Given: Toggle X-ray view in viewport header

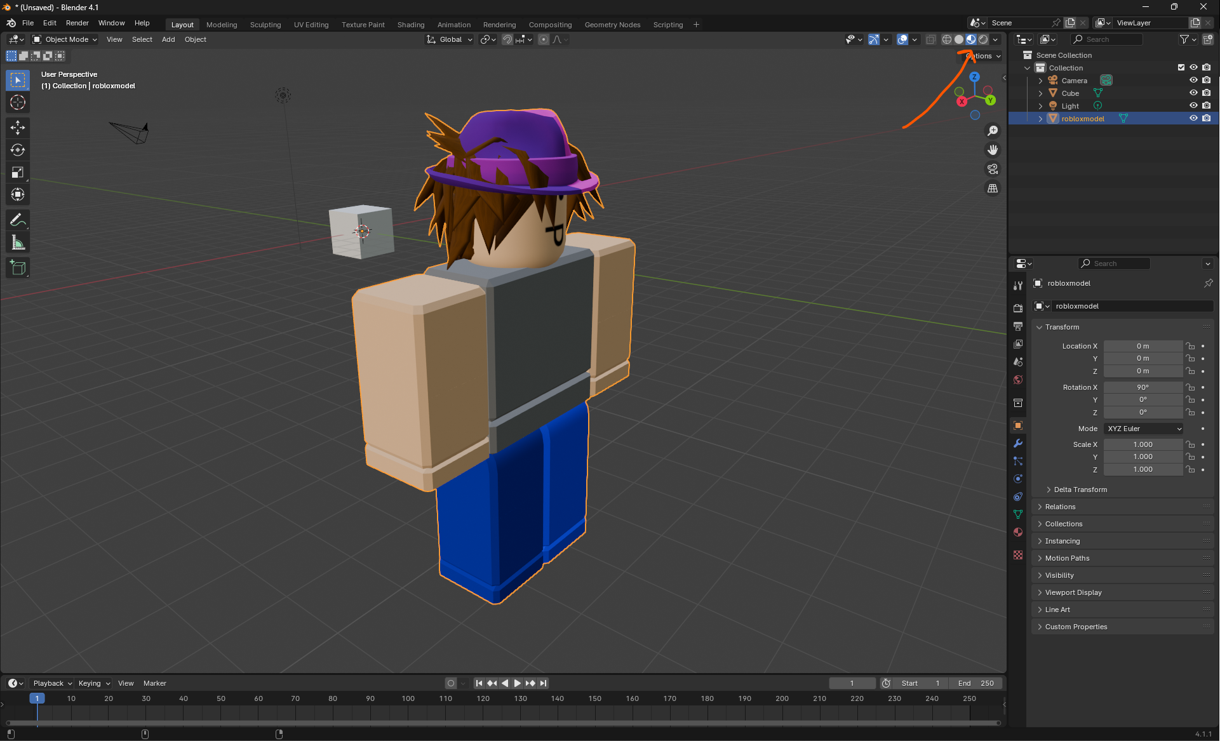Looking at the screenshot, I should (x=930, y=39).
